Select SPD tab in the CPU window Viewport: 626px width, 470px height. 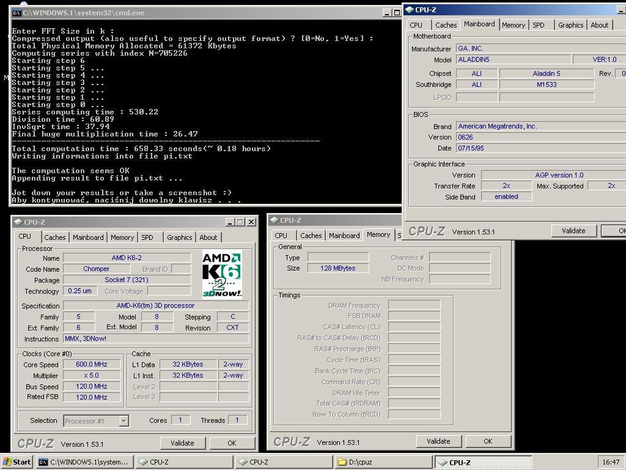click(x=147, y=237)
